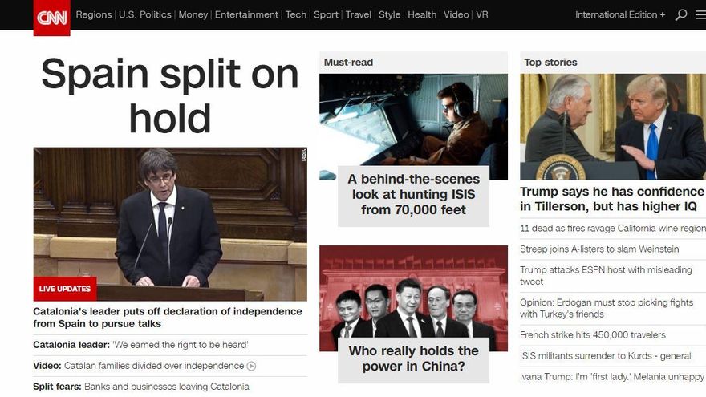Expand the International Edition selector

click(x=619, y=14)
